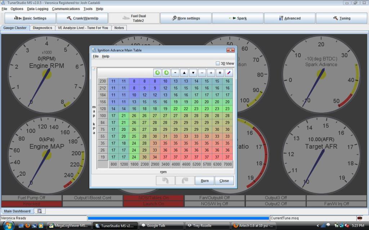Click the asterisk multiply icon
The width and height of the screenshot is (369, 230).
pyautogui.click(x=220, y=73)
